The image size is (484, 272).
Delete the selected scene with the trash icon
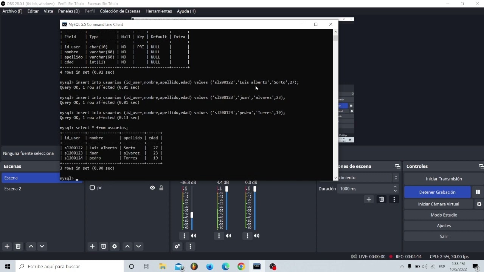tap(18, 246)
